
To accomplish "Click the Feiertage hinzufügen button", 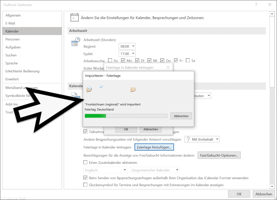I will coord(154,147).
